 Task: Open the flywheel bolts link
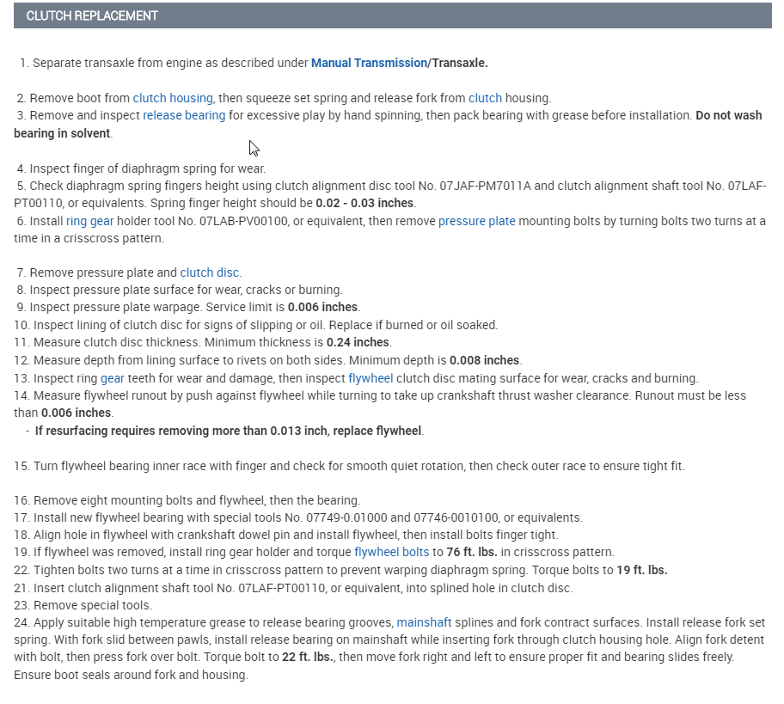(x=391, y=552)
